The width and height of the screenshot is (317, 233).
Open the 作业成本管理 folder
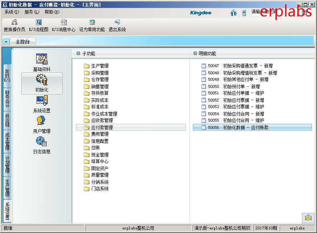(x=100, y=114)
